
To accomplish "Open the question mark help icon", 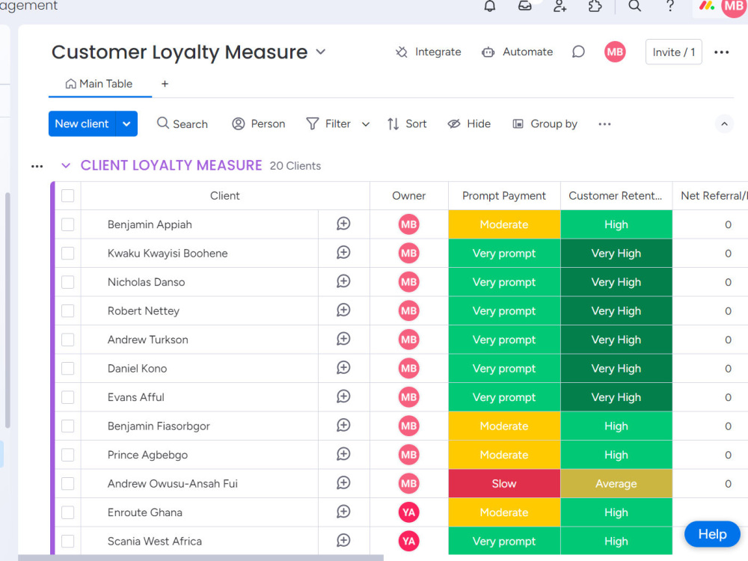I will pos(669,6).
